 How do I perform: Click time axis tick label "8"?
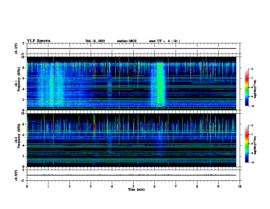point(197,186)
